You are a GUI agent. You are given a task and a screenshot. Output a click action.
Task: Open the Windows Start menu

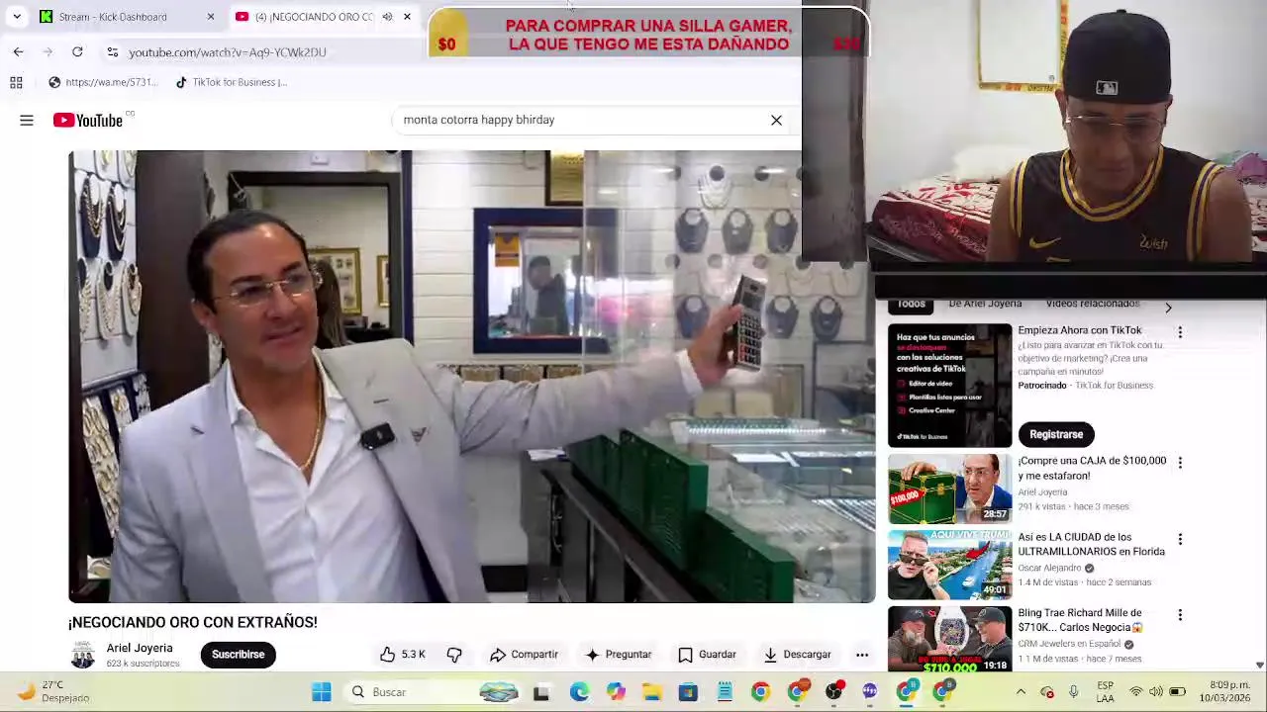(x=322, y=692)
